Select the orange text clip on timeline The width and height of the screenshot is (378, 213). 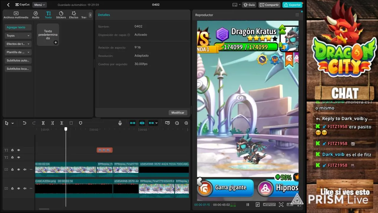(105, 150)
